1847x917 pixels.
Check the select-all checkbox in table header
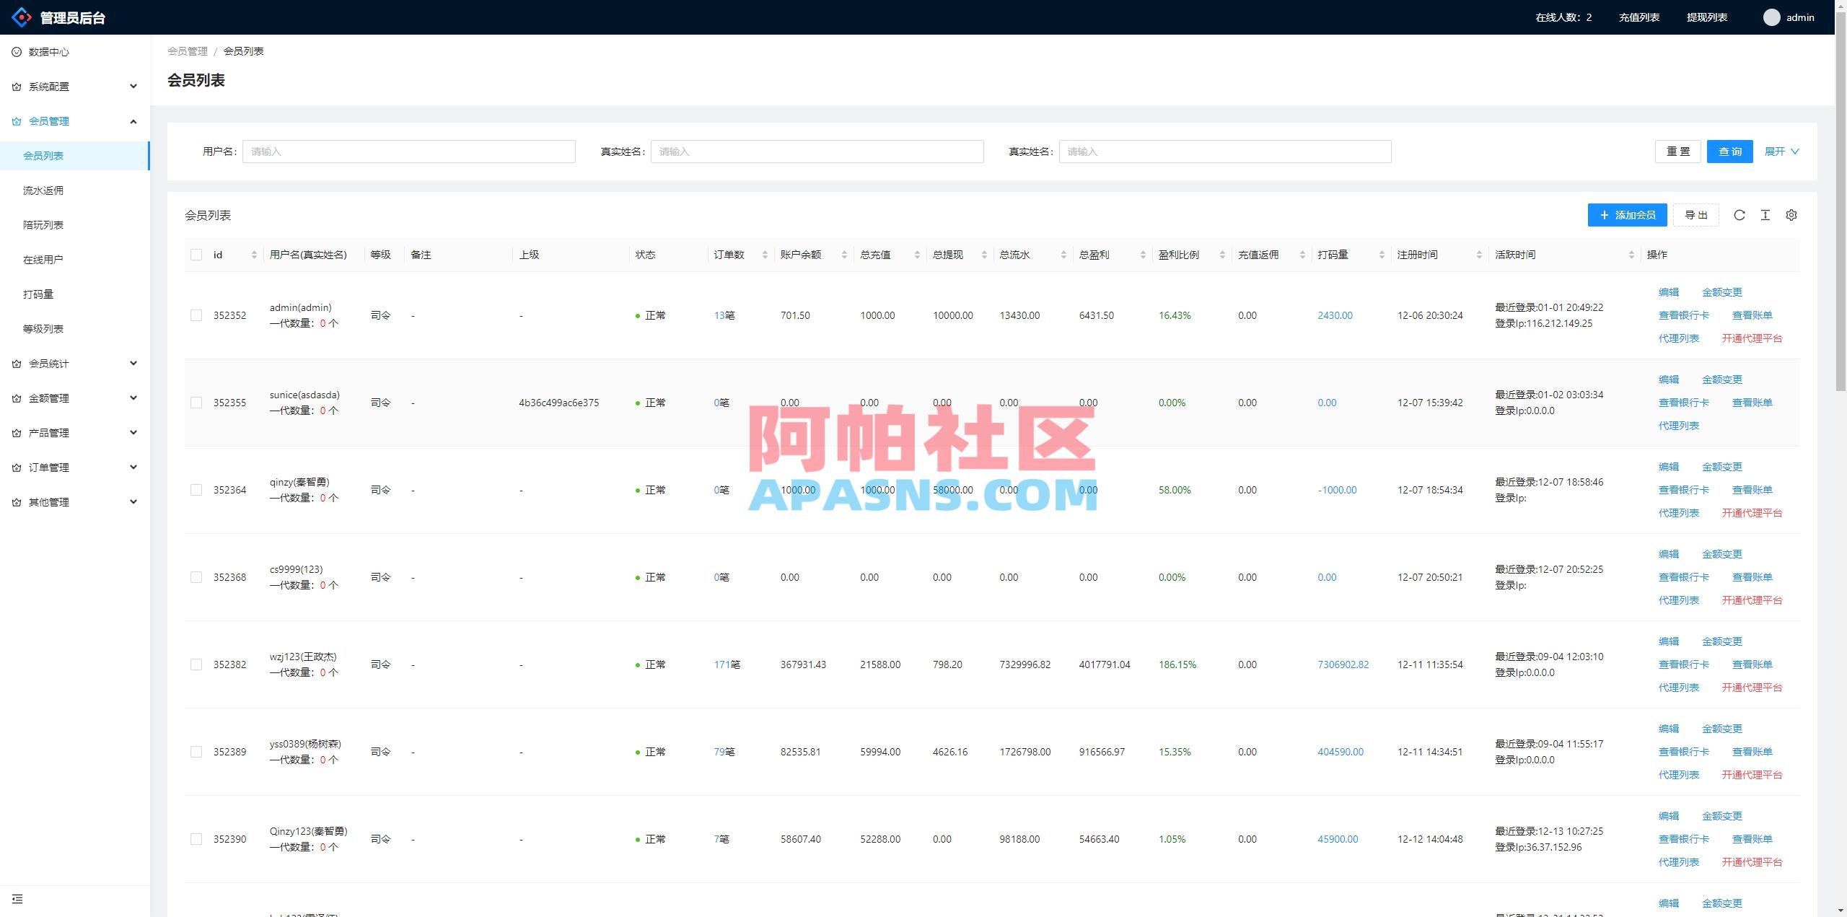pyautogui.click(x=196, y=254)
